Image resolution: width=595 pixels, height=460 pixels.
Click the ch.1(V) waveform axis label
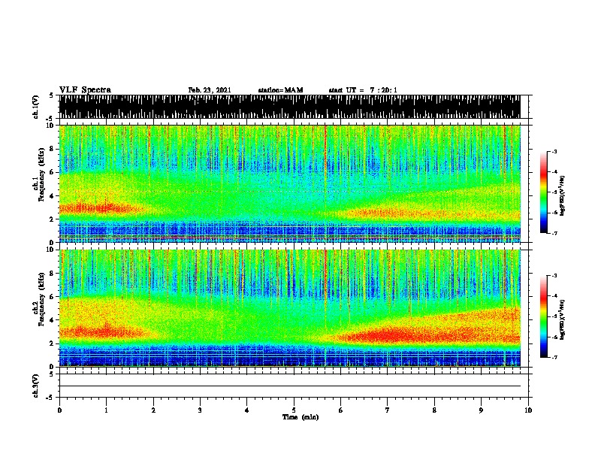tap(35, 107)
